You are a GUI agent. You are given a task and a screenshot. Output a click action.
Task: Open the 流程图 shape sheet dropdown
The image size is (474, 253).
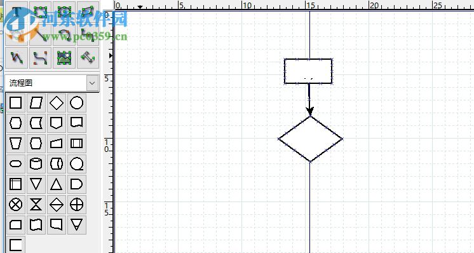pyautogui.click(x=92, y=83)
